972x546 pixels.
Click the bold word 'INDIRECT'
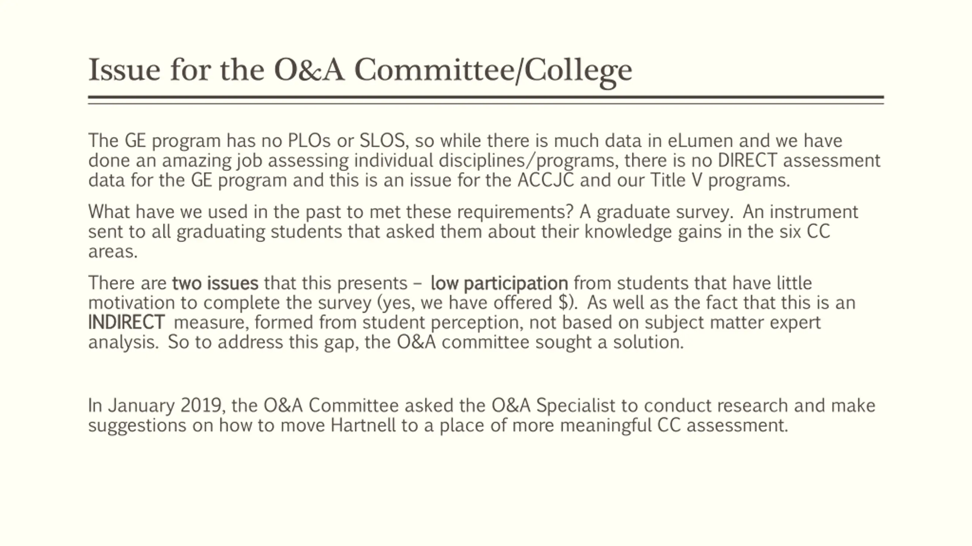click(x=126, y=323)
